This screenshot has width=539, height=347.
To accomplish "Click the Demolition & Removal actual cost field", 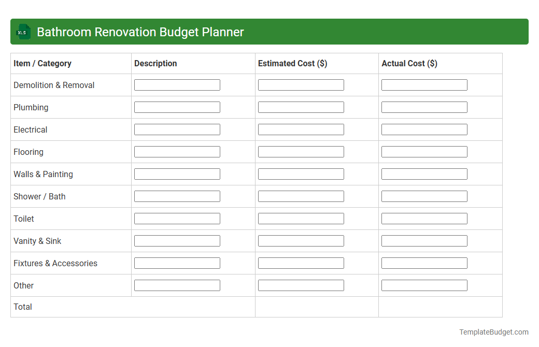I will pos(424,84).
